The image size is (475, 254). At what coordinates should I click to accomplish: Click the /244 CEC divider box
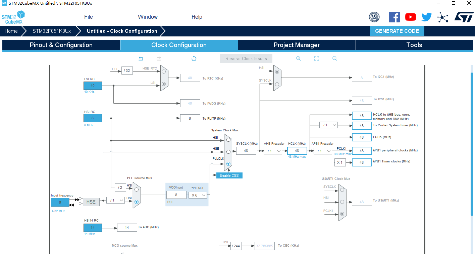point(236,246)
